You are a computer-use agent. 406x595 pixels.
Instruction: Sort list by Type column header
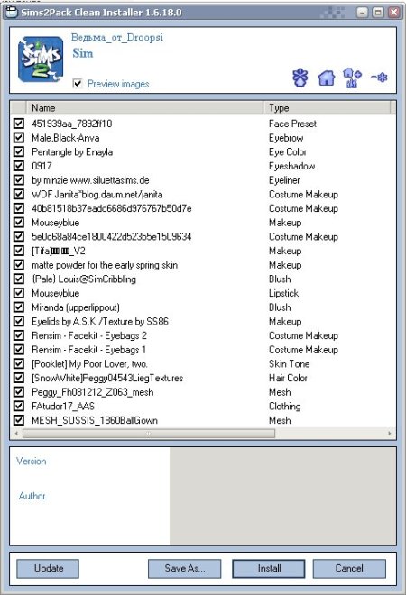pos(327,108)
